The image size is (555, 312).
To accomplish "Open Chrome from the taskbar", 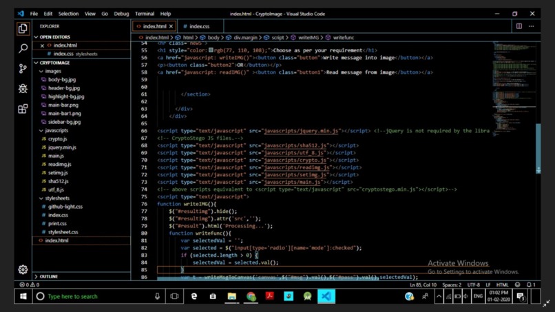I will (x=251, y=296).
